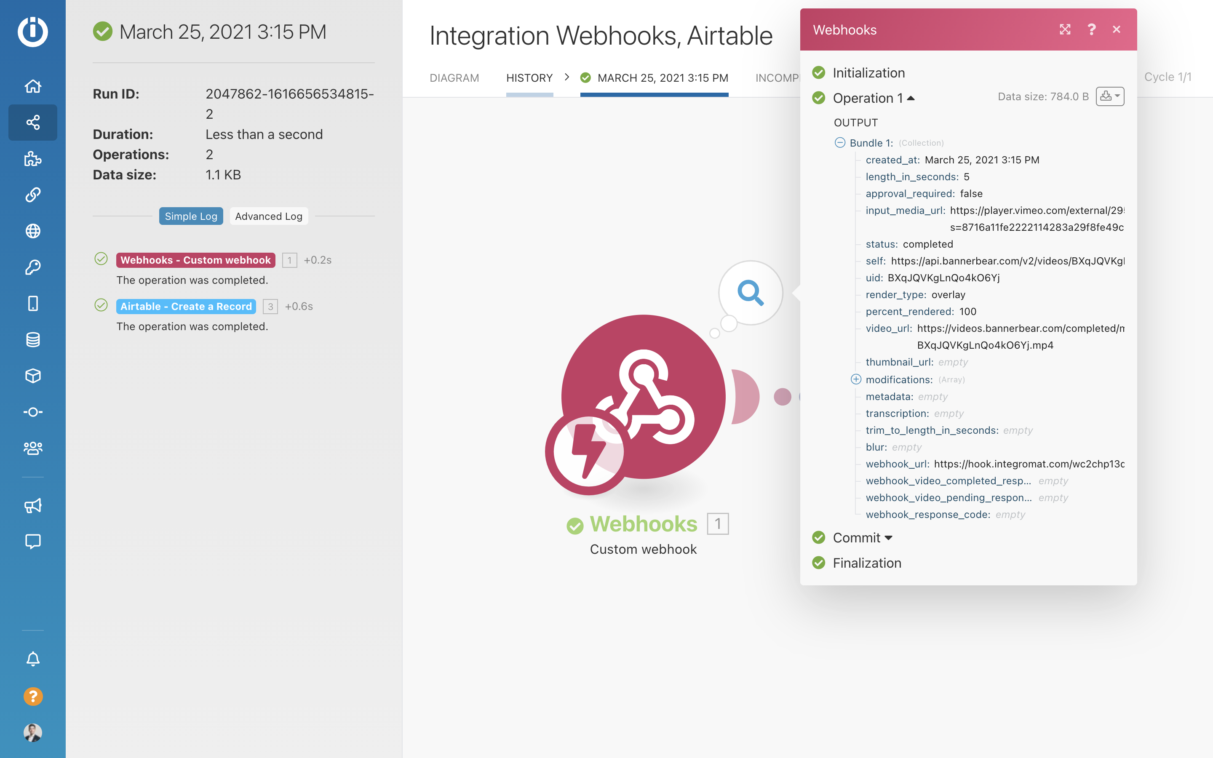Switch to Simple Log view
1213x758 pixels.
[x=190, y=216]
